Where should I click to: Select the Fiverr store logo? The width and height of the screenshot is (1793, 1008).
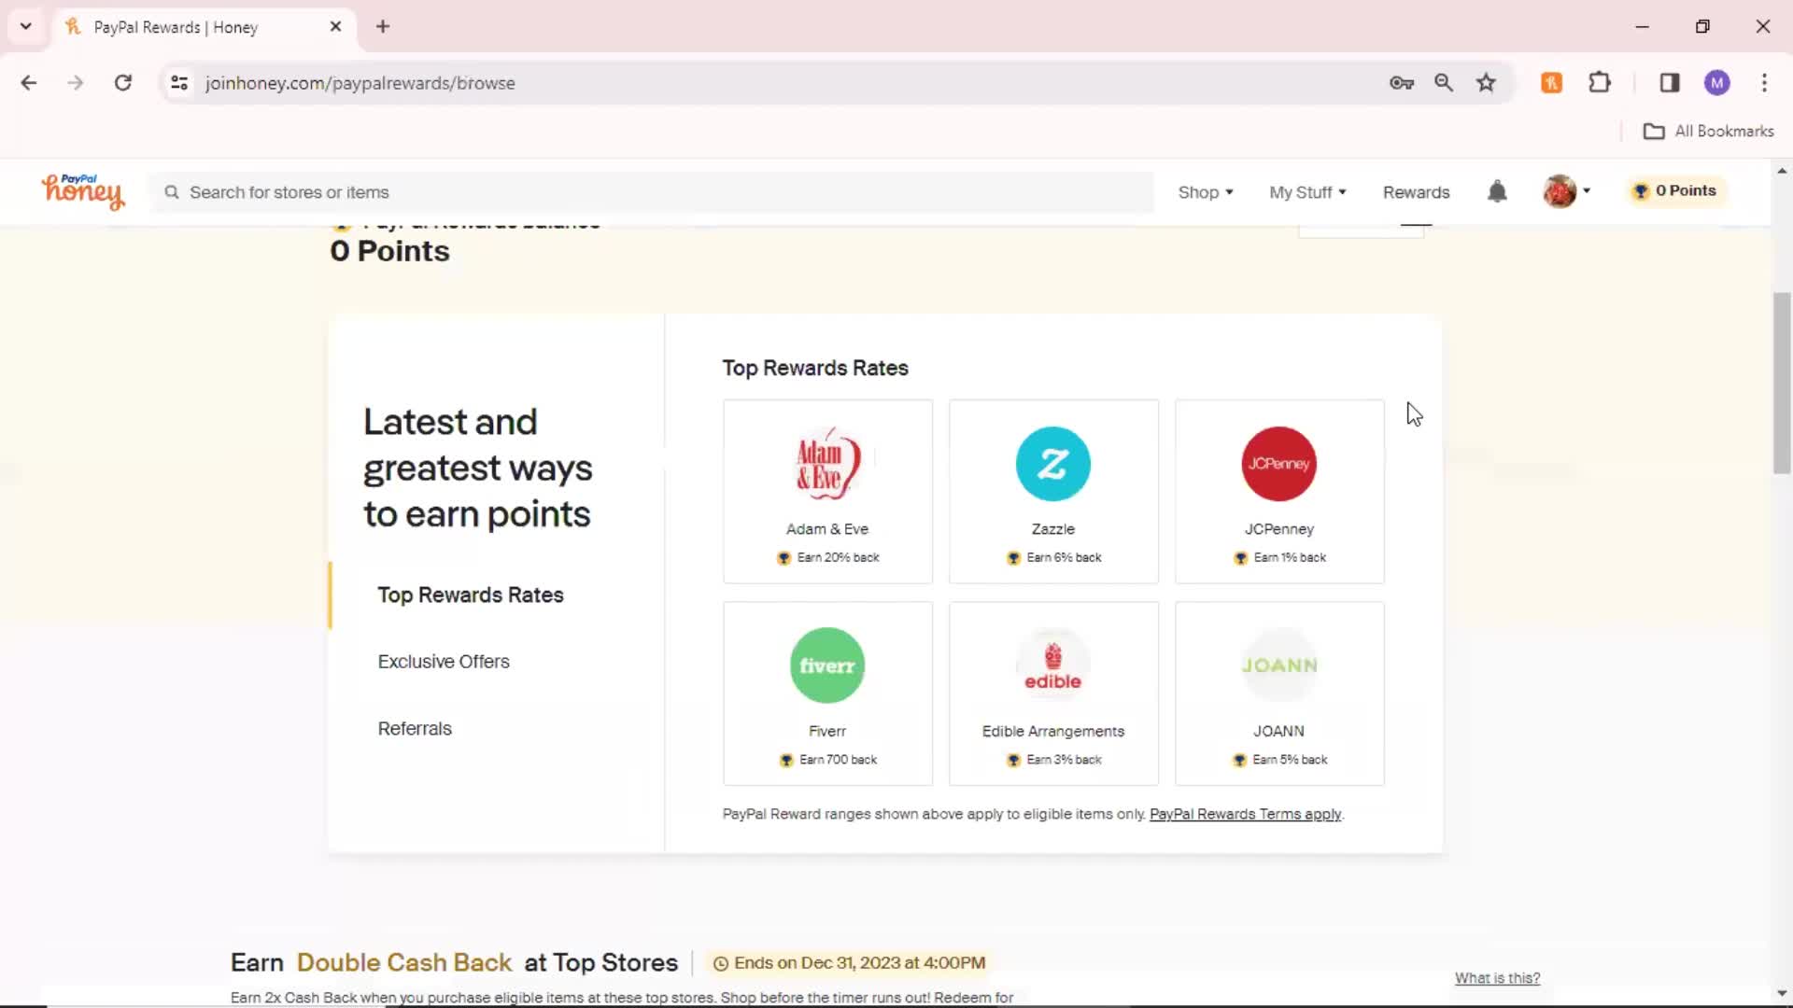[x=827, y=665]
